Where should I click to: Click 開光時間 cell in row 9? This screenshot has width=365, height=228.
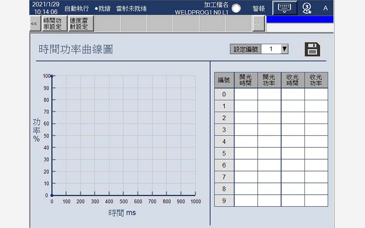(x=246, y=201)
